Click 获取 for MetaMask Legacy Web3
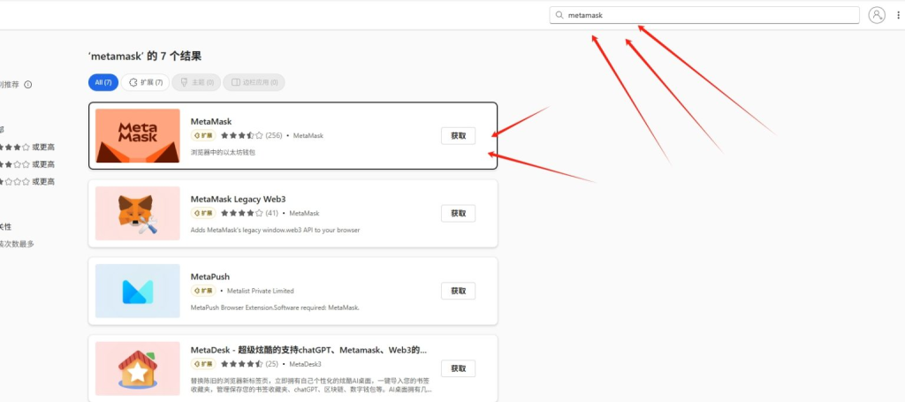Screen dimensions: 905x402 (459, 214)
